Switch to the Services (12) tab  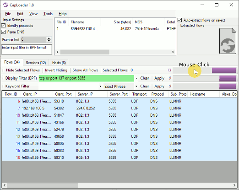coord(36,63)
